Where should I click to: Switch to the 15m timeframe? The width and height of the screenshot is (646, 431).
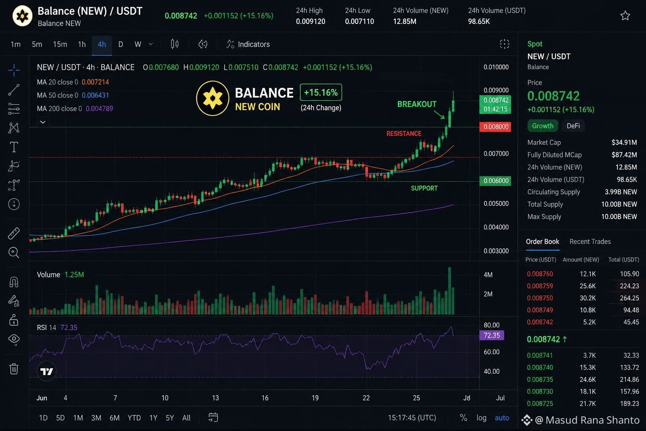(x=60, y=44)
